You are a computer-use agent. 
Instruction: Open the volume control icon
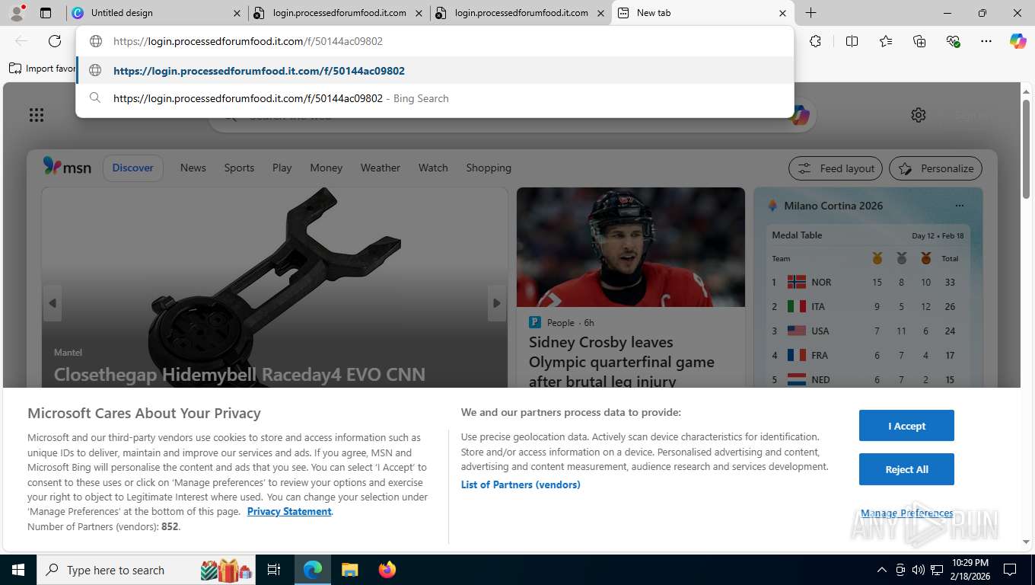point(919,570)
